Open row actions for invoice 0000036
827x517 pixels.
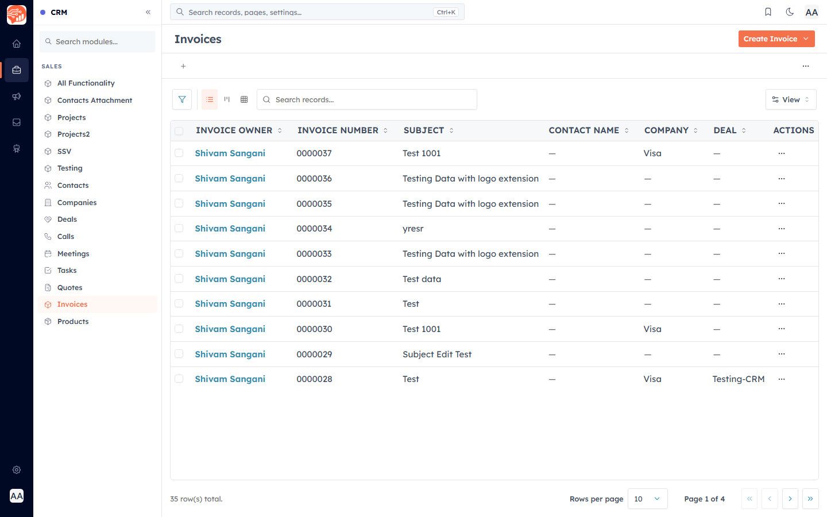(x=782, y=179)
